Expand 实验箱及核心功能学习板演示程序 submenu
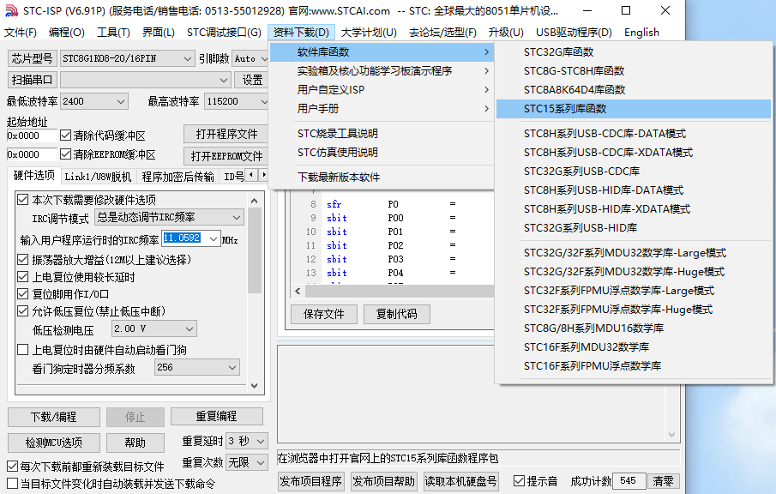The height and width of the screenshot is (494, 776). click(x=382, y=71)
